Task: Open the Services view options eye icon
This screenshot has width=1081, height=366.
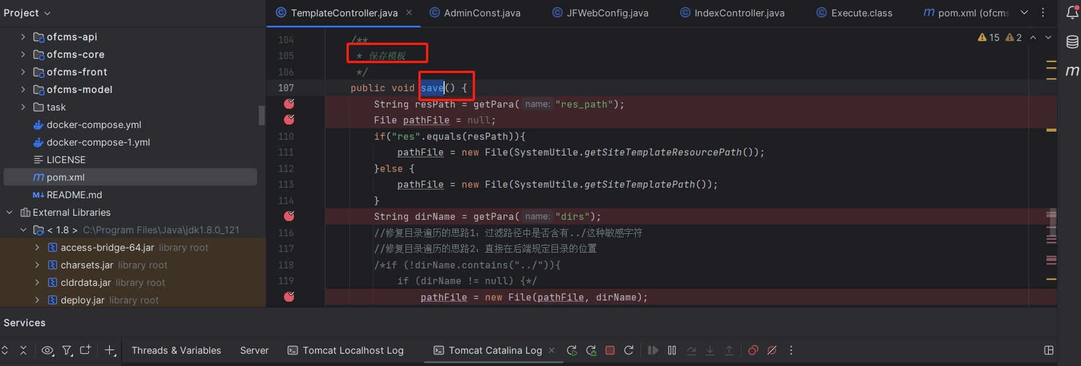Action: click(47, 350)
